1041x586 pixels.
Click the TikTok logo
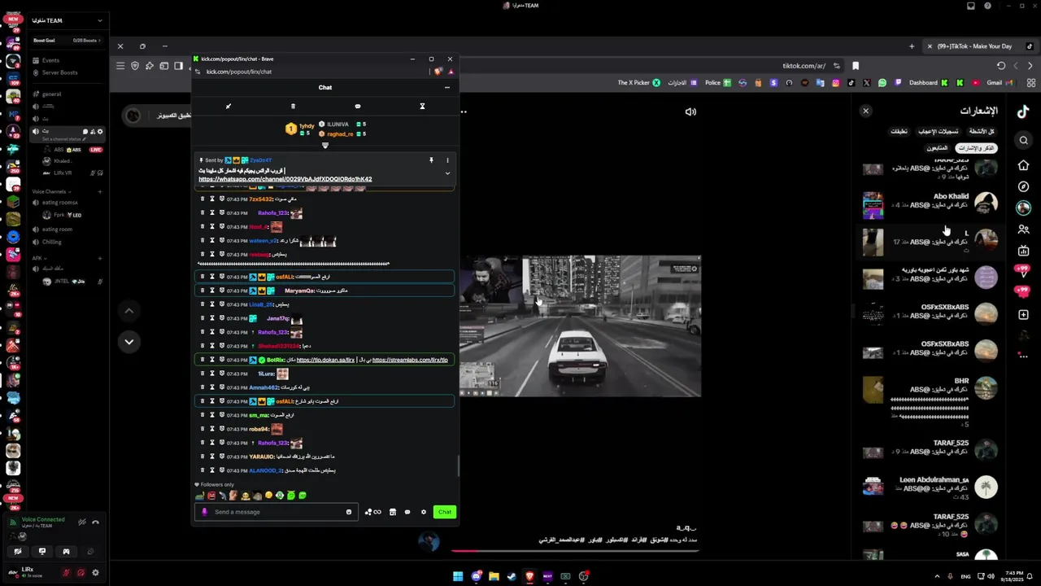pos(1024,111)
